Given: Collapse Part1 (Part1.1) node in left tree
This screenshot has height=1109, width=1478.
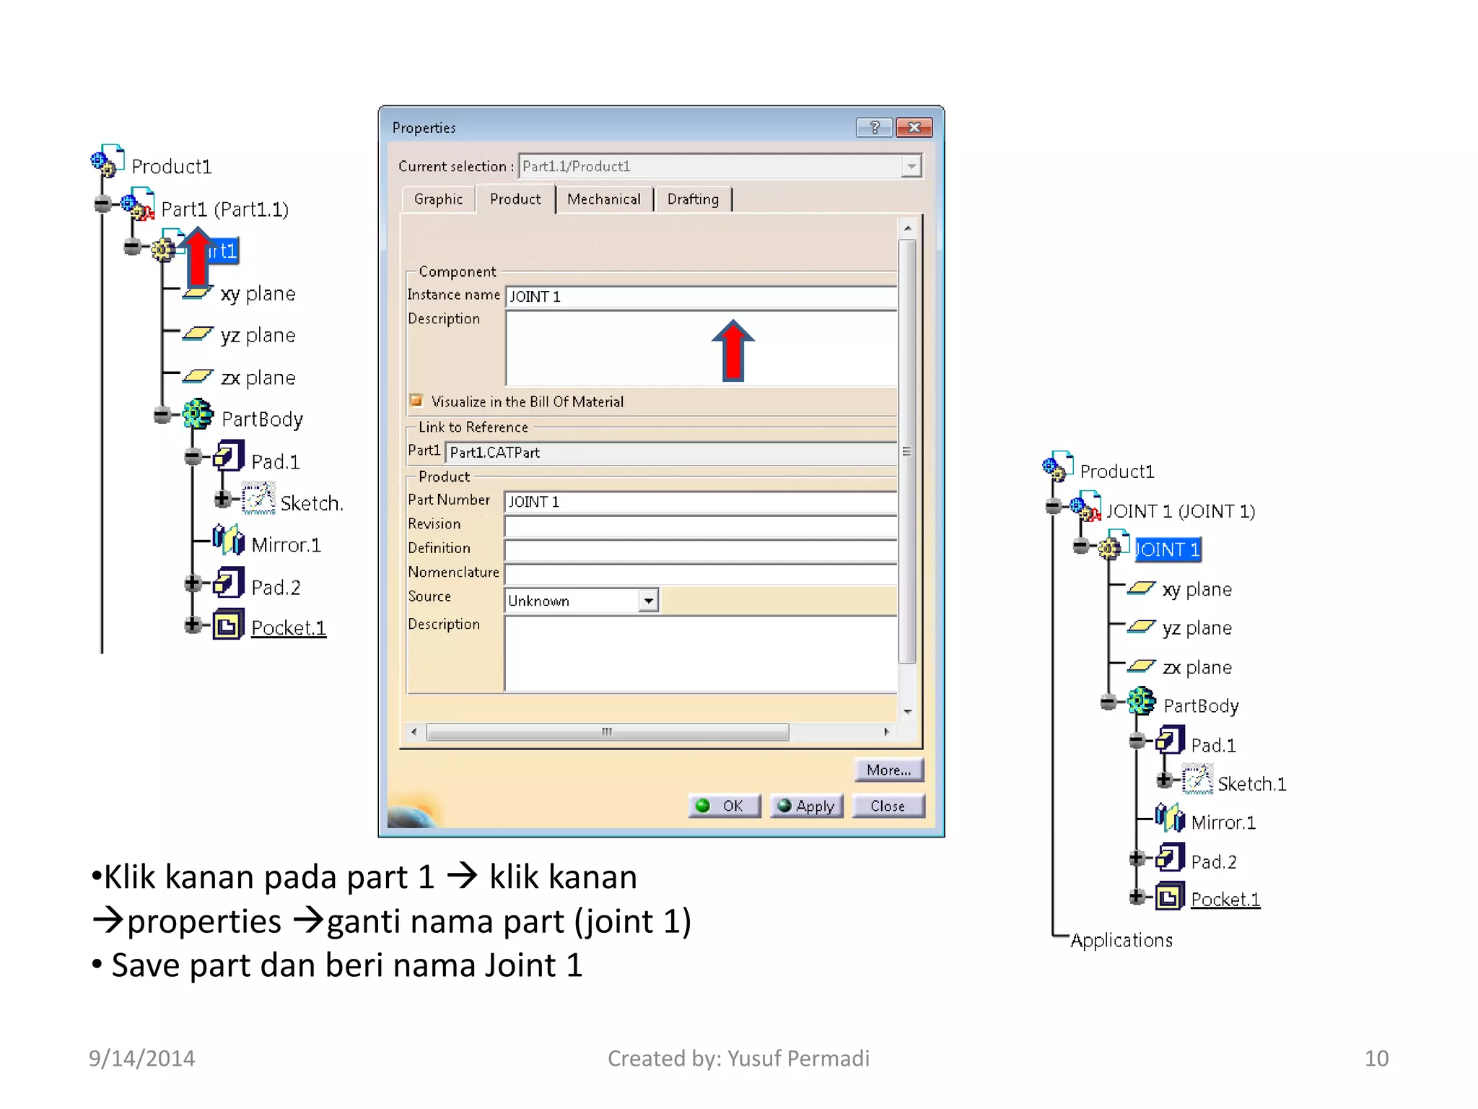Looking at the screenshot, I should click(x=103, y=204).
